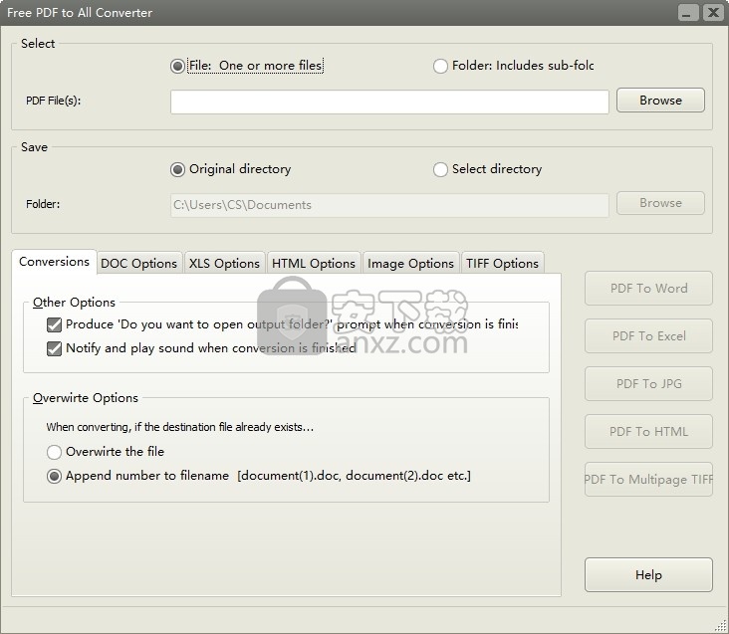The width and height of the screenshot is (729, 634).
Task: Click the 'Other Options' group label
Action: point(74,303)
